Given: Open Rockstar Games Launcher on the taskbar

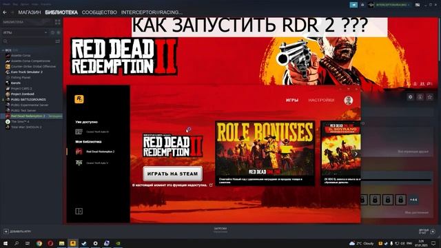Looking at the screenshot, I should (x=73, y=243).
